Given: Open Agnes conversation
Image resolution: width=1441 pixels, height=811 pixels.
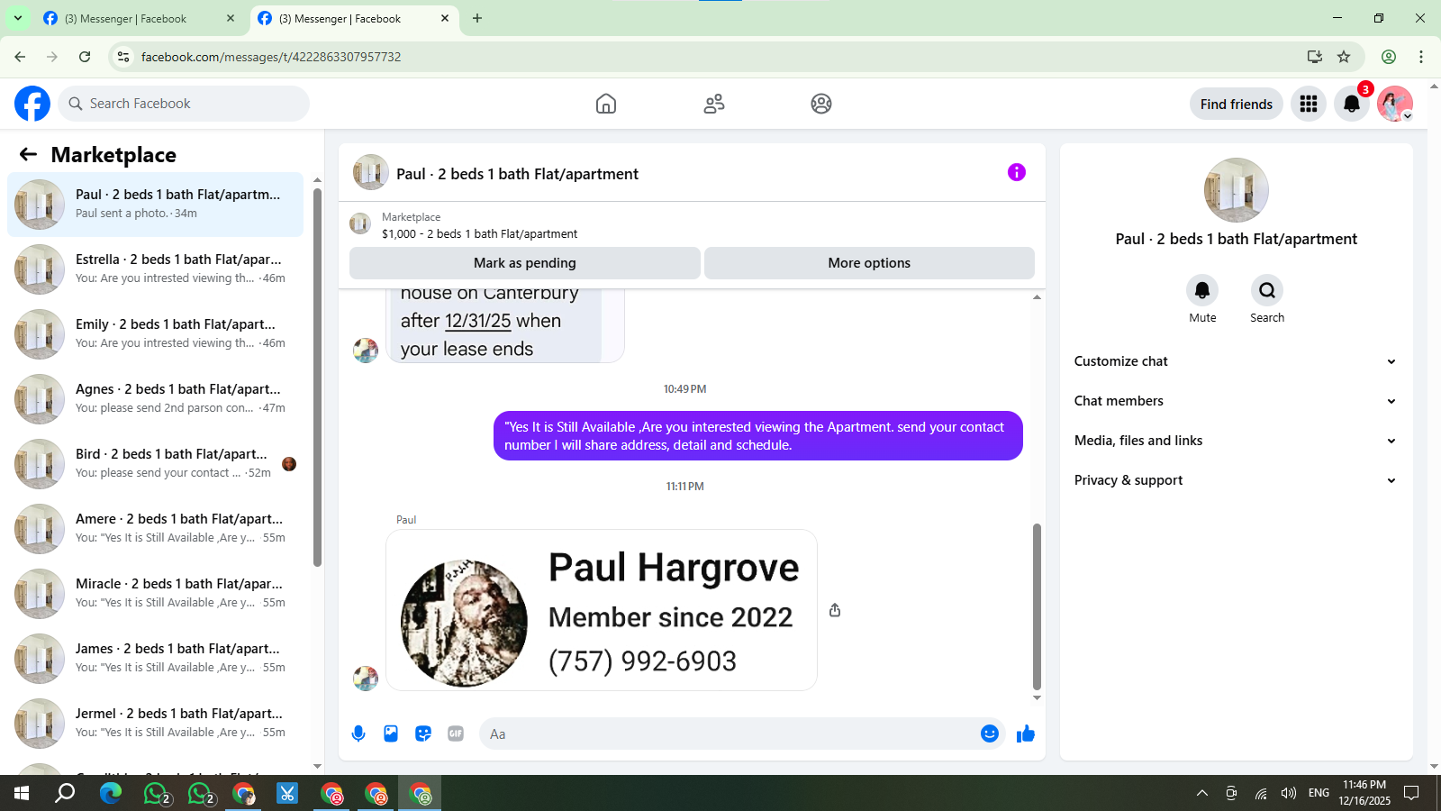Looking at the screenshot, I should click(x=155, y=399).
